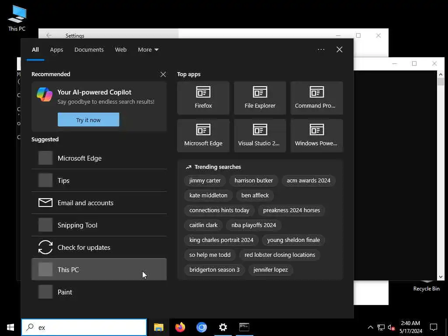Click connections hints today trending chip

(219, 210)
